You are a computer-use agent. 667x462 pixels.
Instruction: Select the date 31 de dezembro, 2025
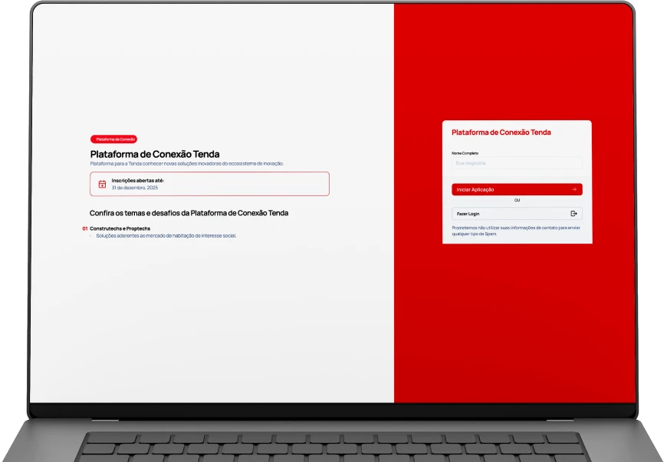coord(135,188)
